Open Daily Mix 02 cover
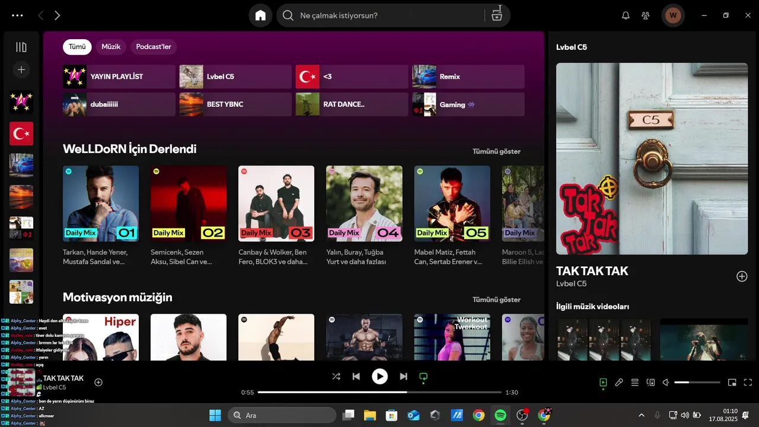This screenshot has height=427, width=759. (x=189, y=203)
